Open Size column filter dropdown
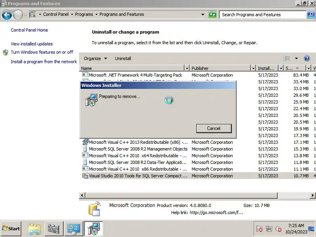The height and width of the screenshot is (237, 316). [308, 68]
